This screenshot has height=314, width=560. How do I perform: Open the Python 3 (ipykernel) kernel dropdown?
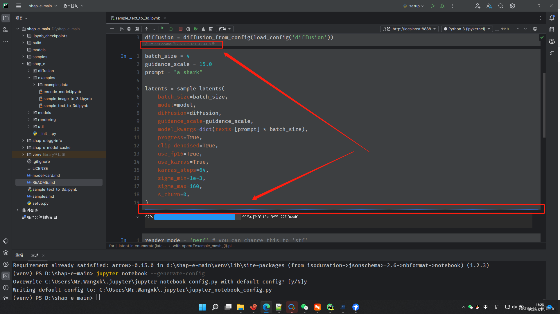pos(467,29)
